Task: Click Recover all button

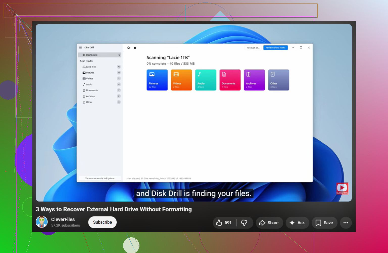Action: click(x=253, y=48)
